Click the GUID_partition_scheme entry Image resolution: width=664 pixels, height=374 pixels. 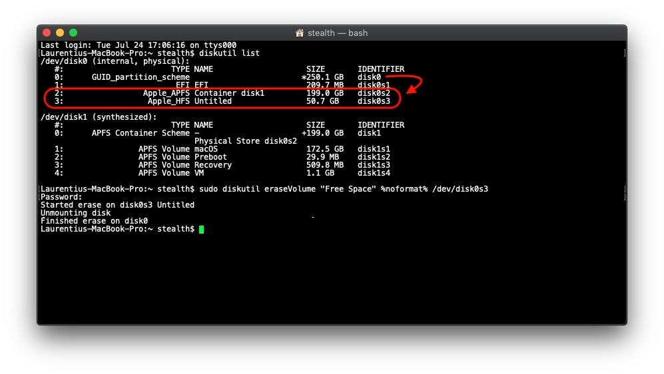click(141, 77)
